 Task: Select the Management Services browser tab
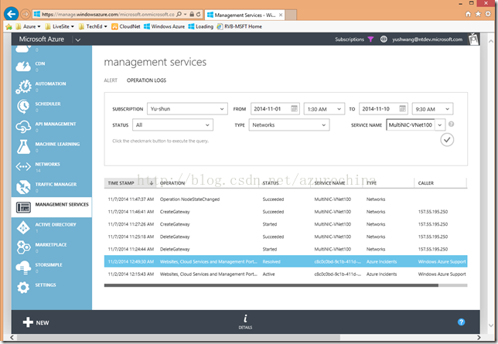[x=244, y=15]
